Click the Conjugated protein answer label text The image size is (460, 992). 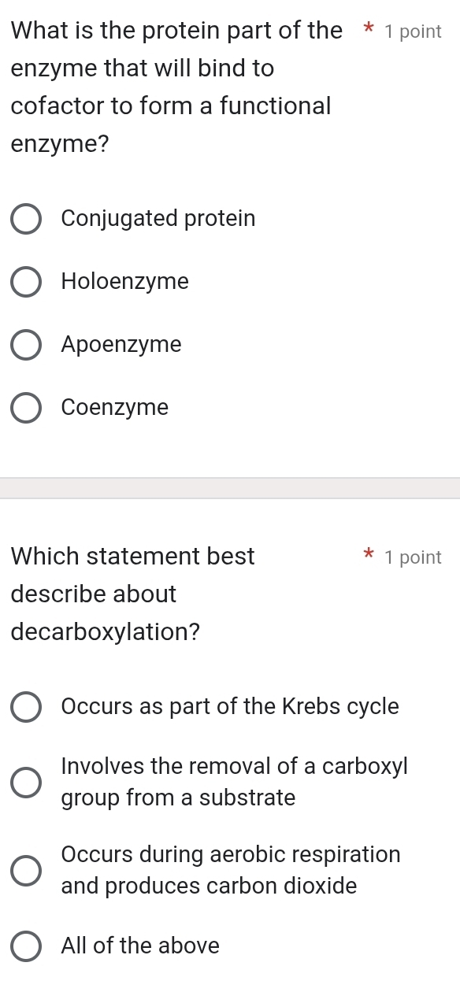coord(158,218)
